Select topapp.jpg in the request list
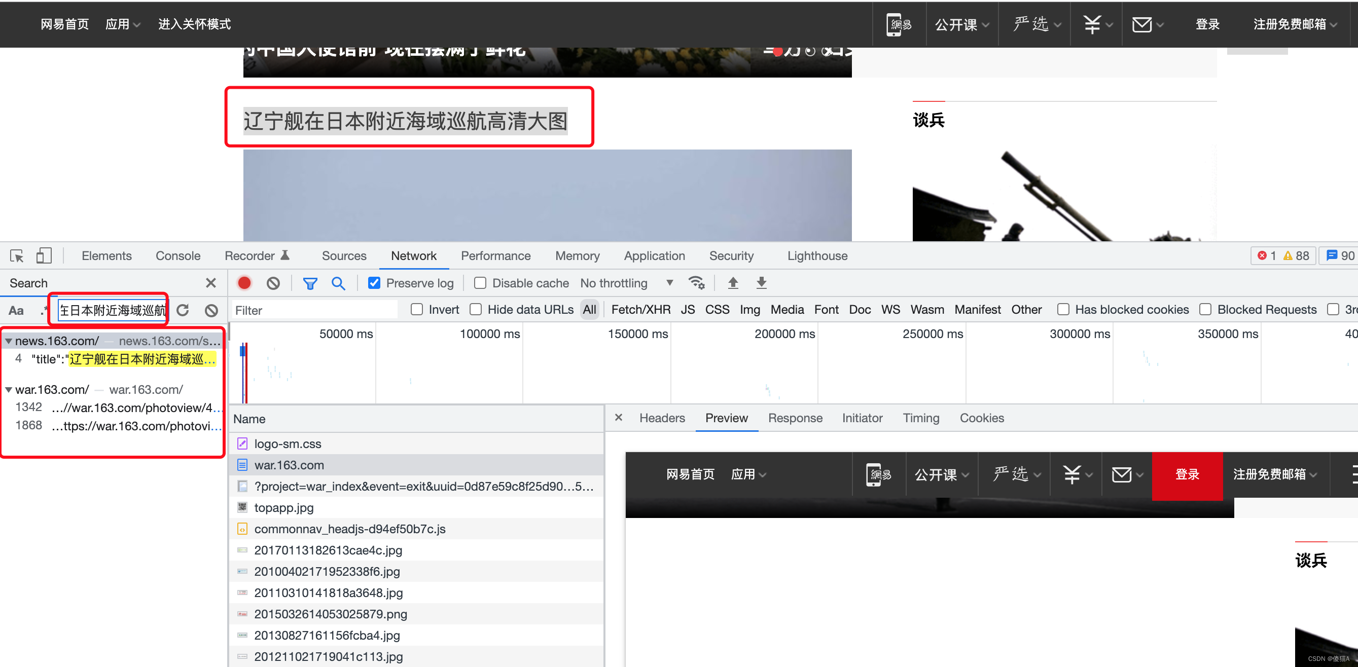Viewport: 1358px width, 667px height. (x=284, y=507)
